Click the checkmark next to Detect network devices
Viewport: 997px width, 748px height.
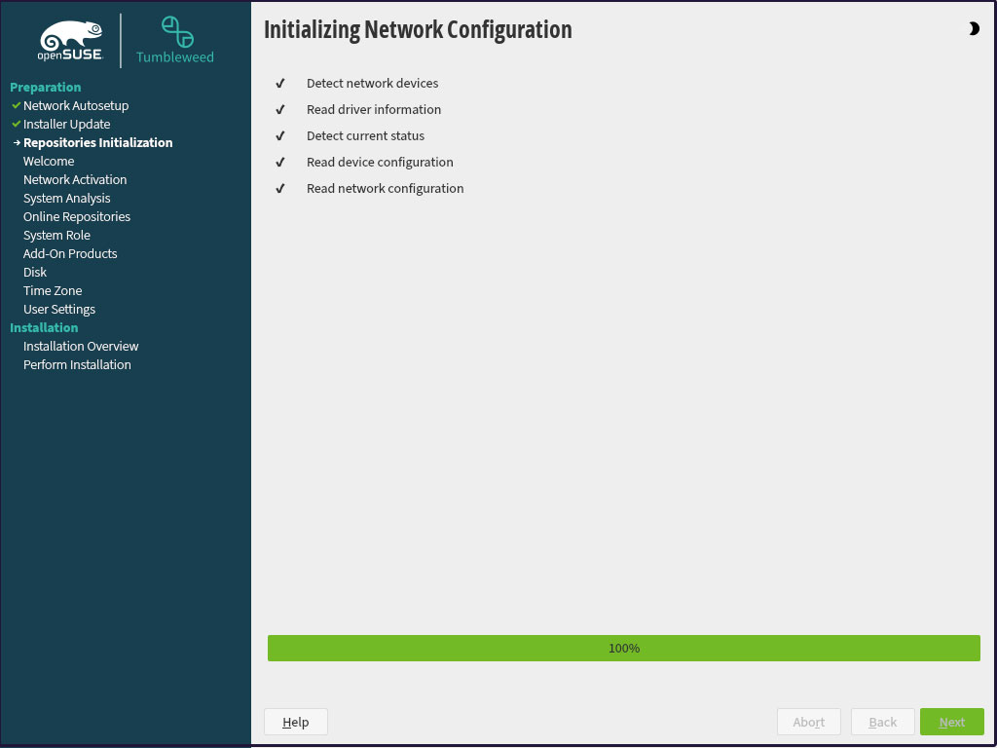click(279, 84)
